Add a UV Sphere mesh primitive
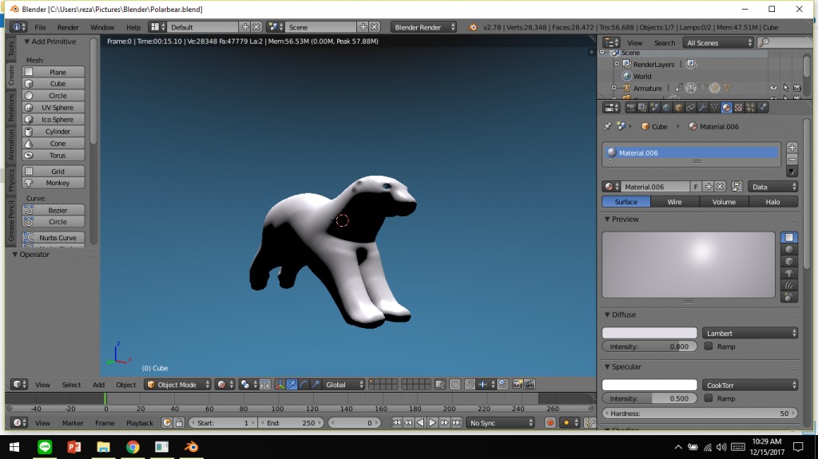 coord(58,107)
